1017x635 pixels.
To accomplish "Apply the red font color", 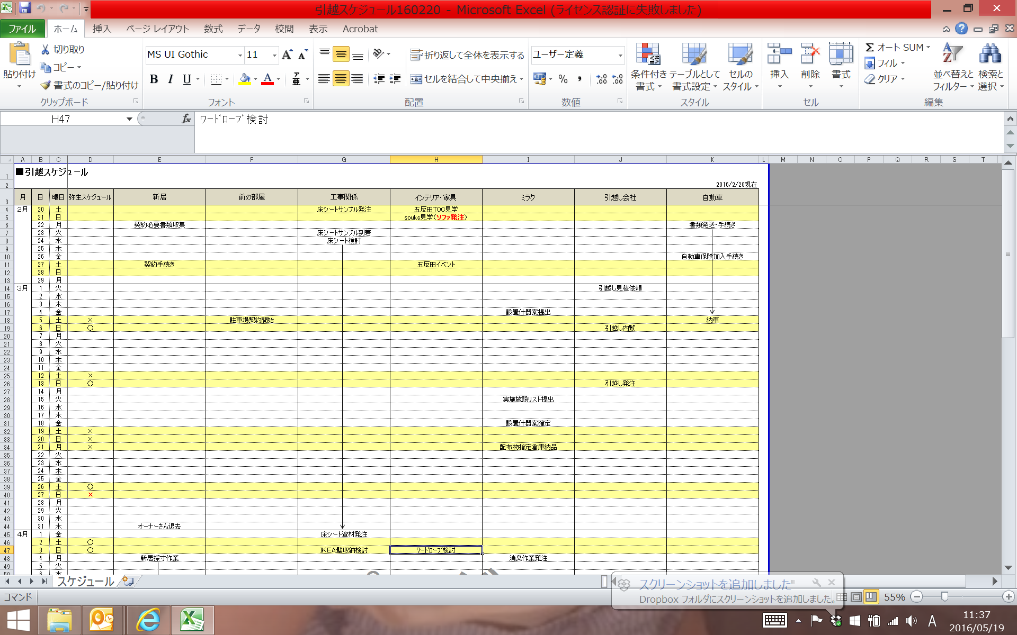I will [x=268, y=79].
